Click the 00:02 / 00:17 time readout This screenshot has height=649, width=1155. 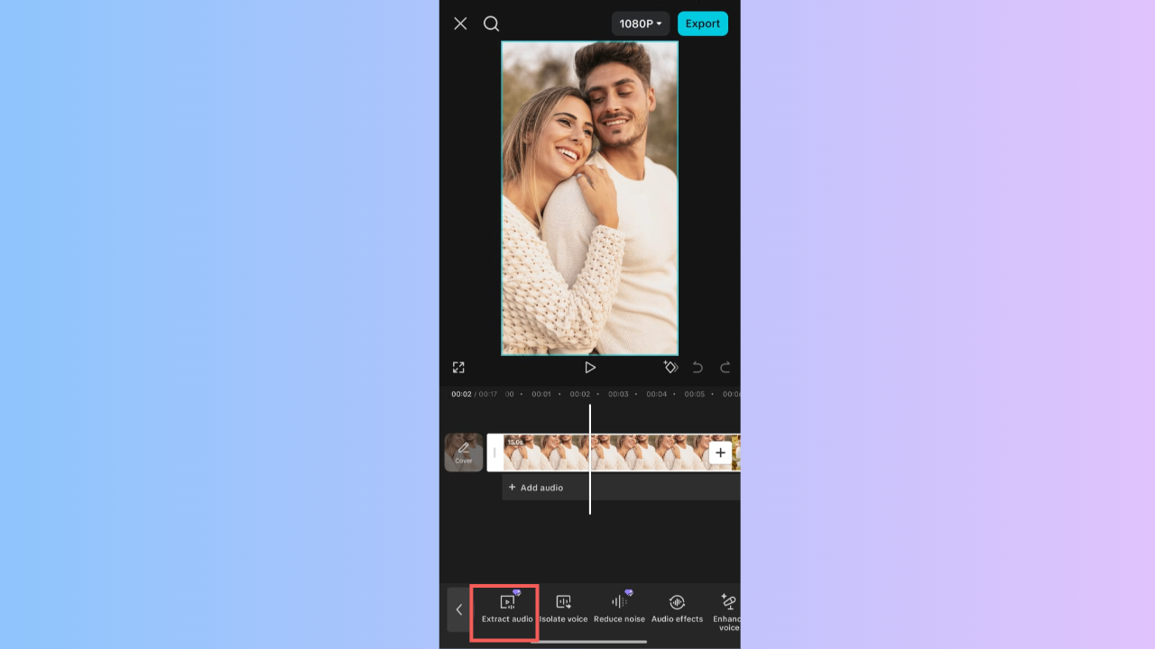click(475, 394)
